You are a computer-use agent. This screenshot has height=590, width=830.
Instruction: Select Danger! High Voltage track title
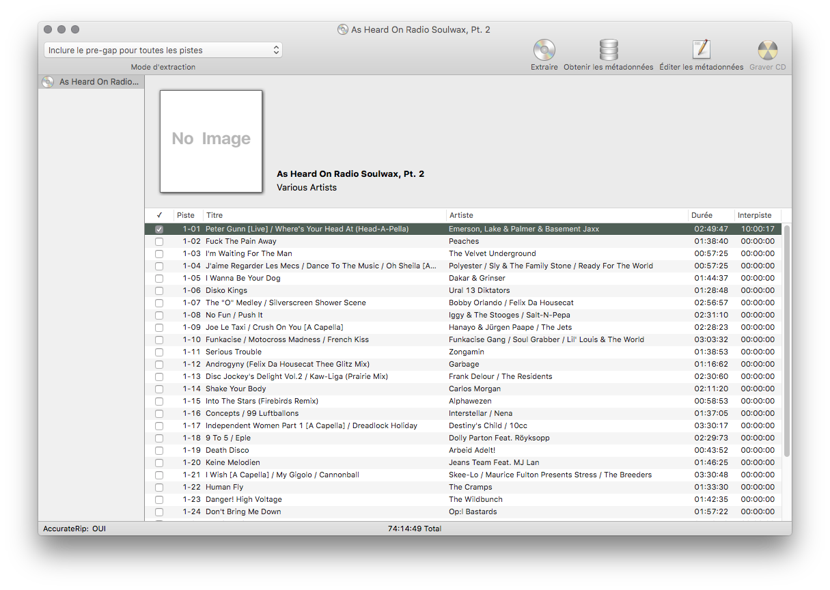[244, 500]
